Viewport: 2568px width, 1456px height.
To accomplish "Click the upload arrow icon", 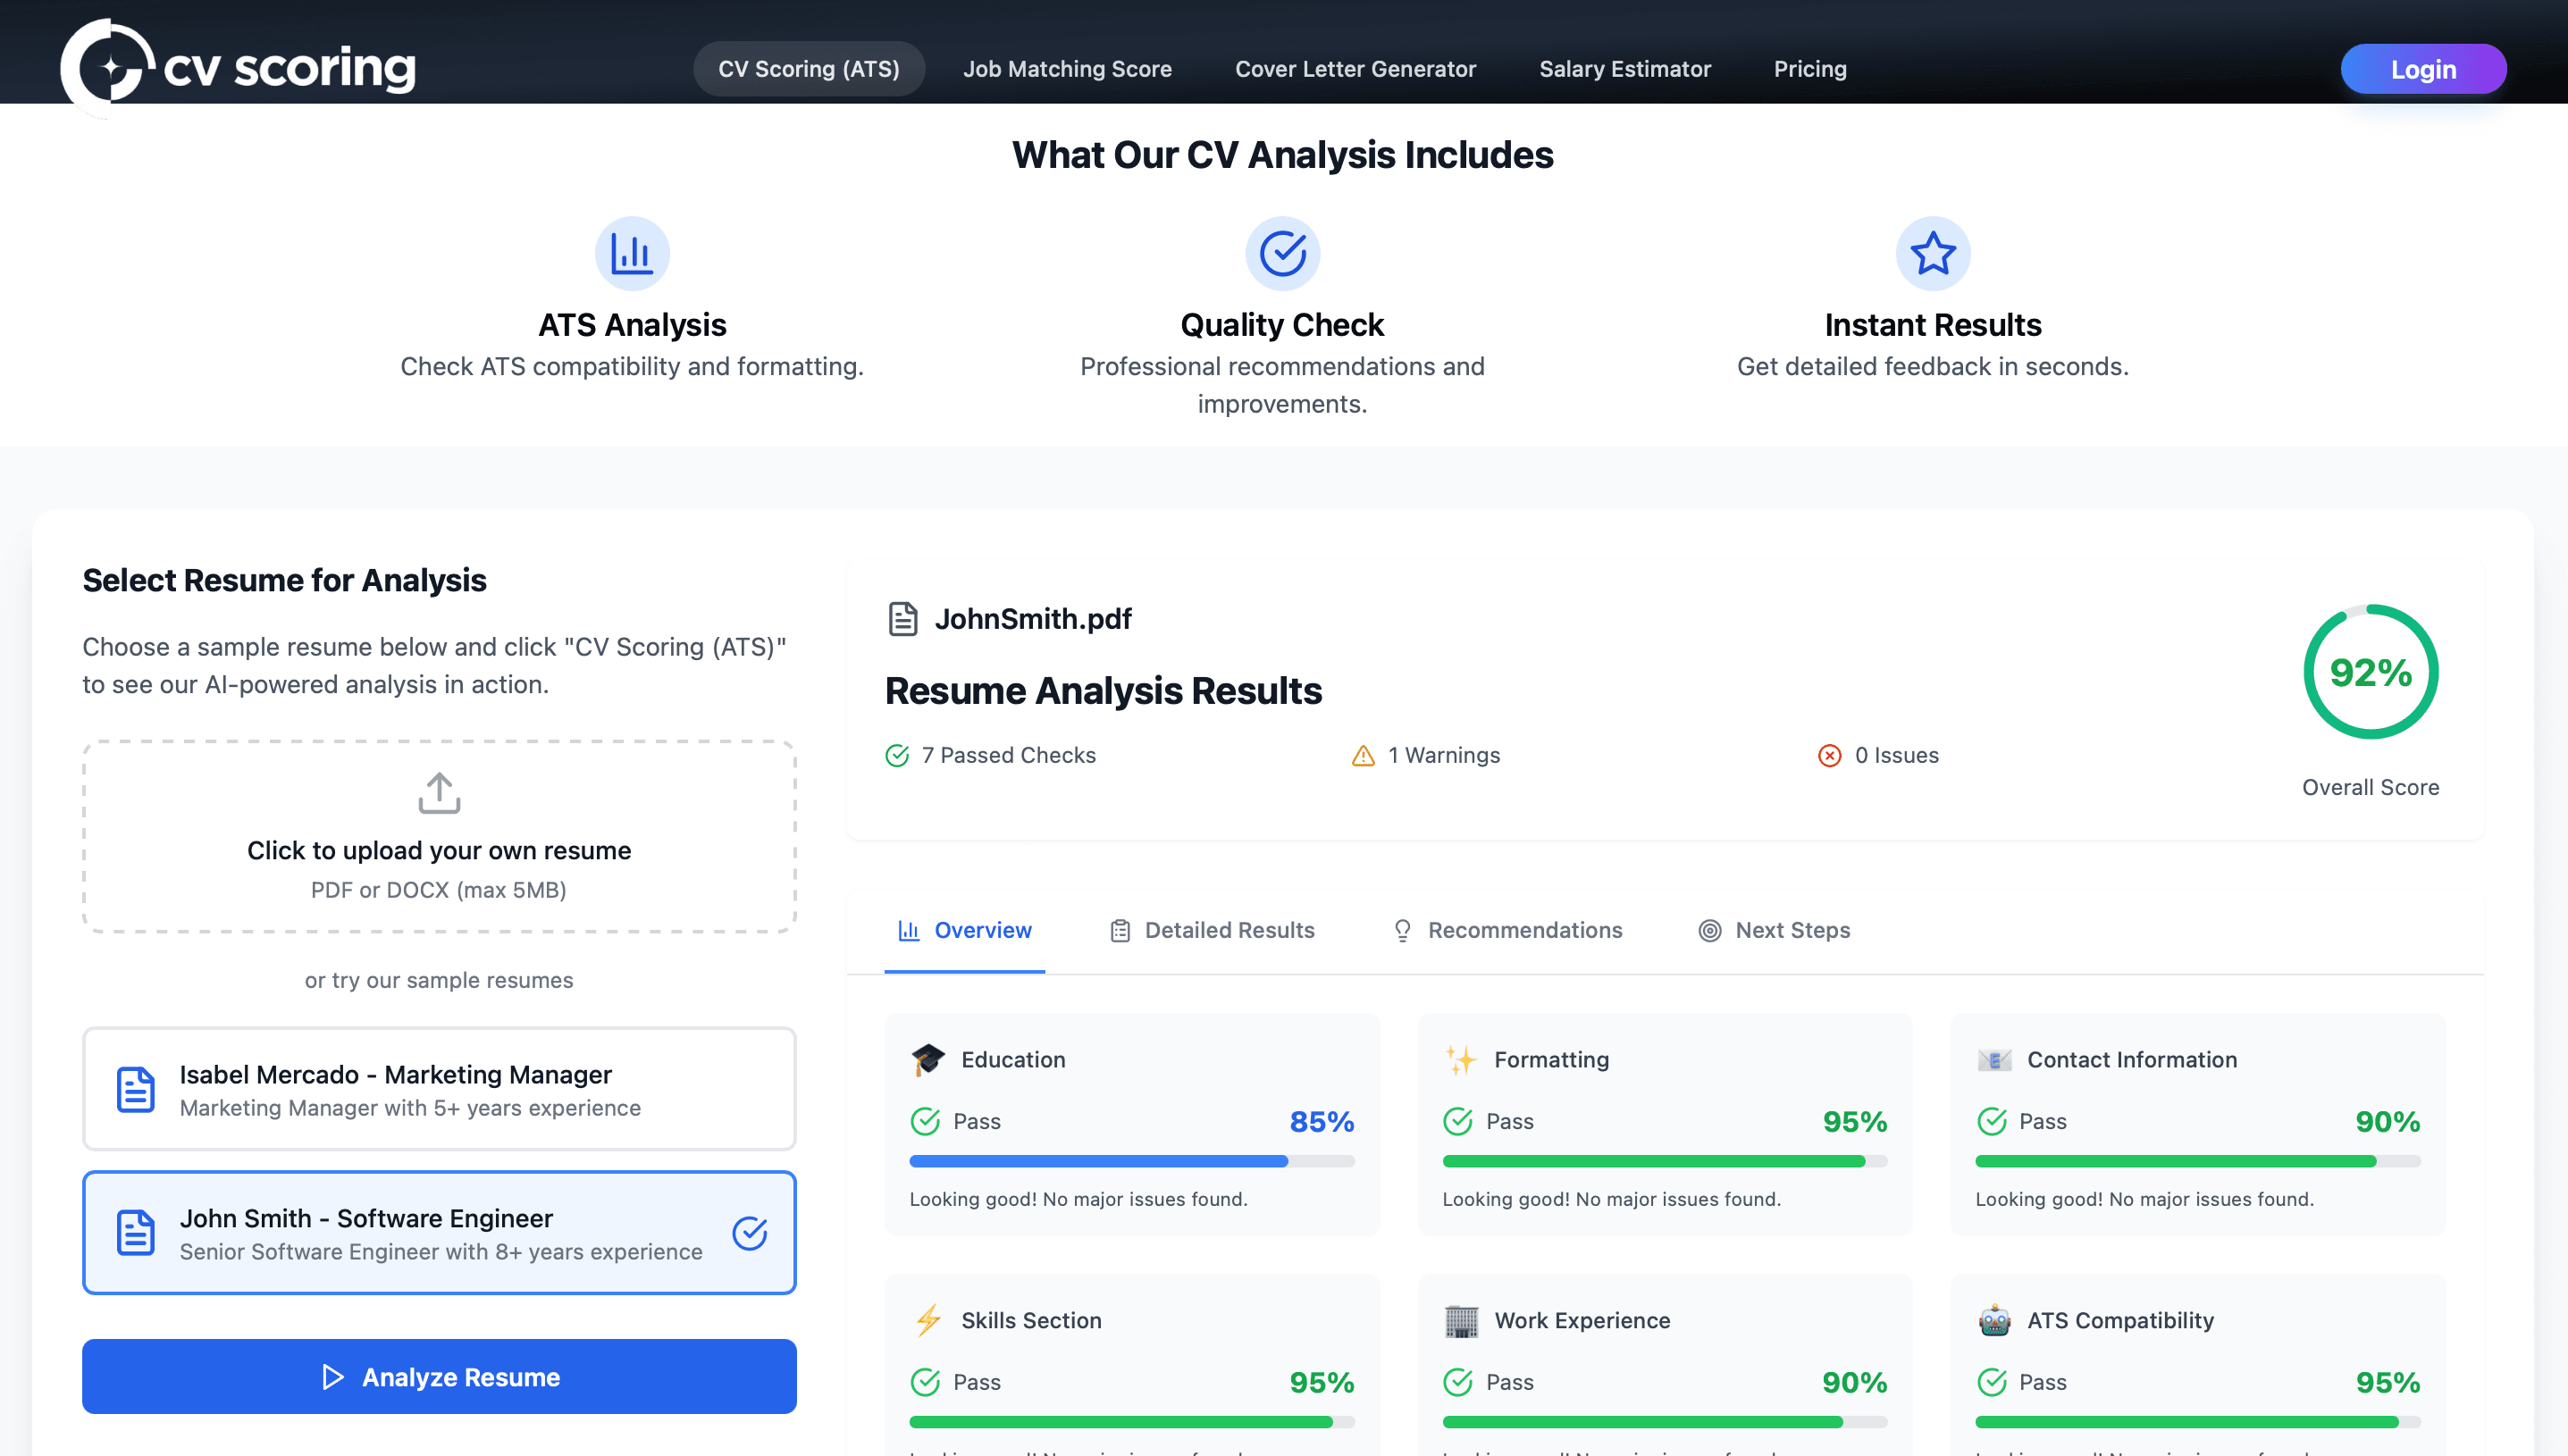I will pos(439,793).
